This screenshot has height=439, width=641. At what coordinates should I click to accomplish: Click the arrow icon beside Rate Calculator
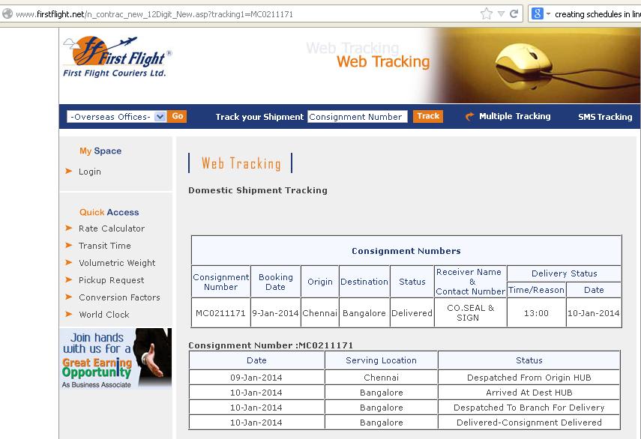pyautogui.click(x=69, y=228)
